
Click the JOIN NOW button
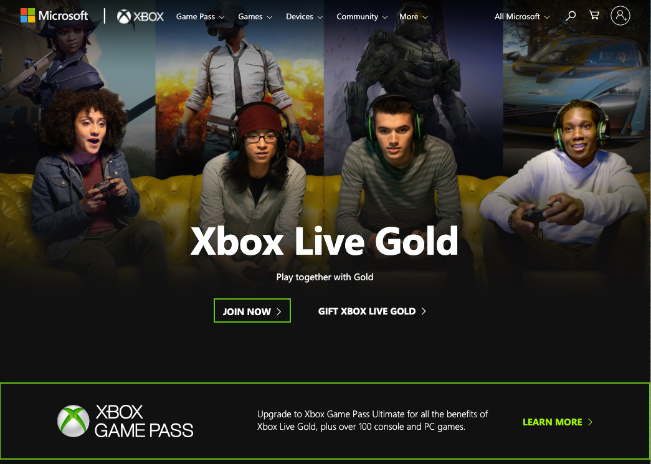coord(252,310)
